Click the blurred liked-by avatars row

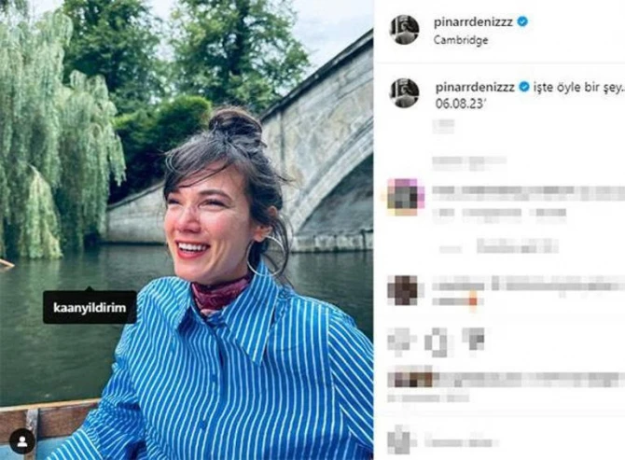(x=505, y=380)
